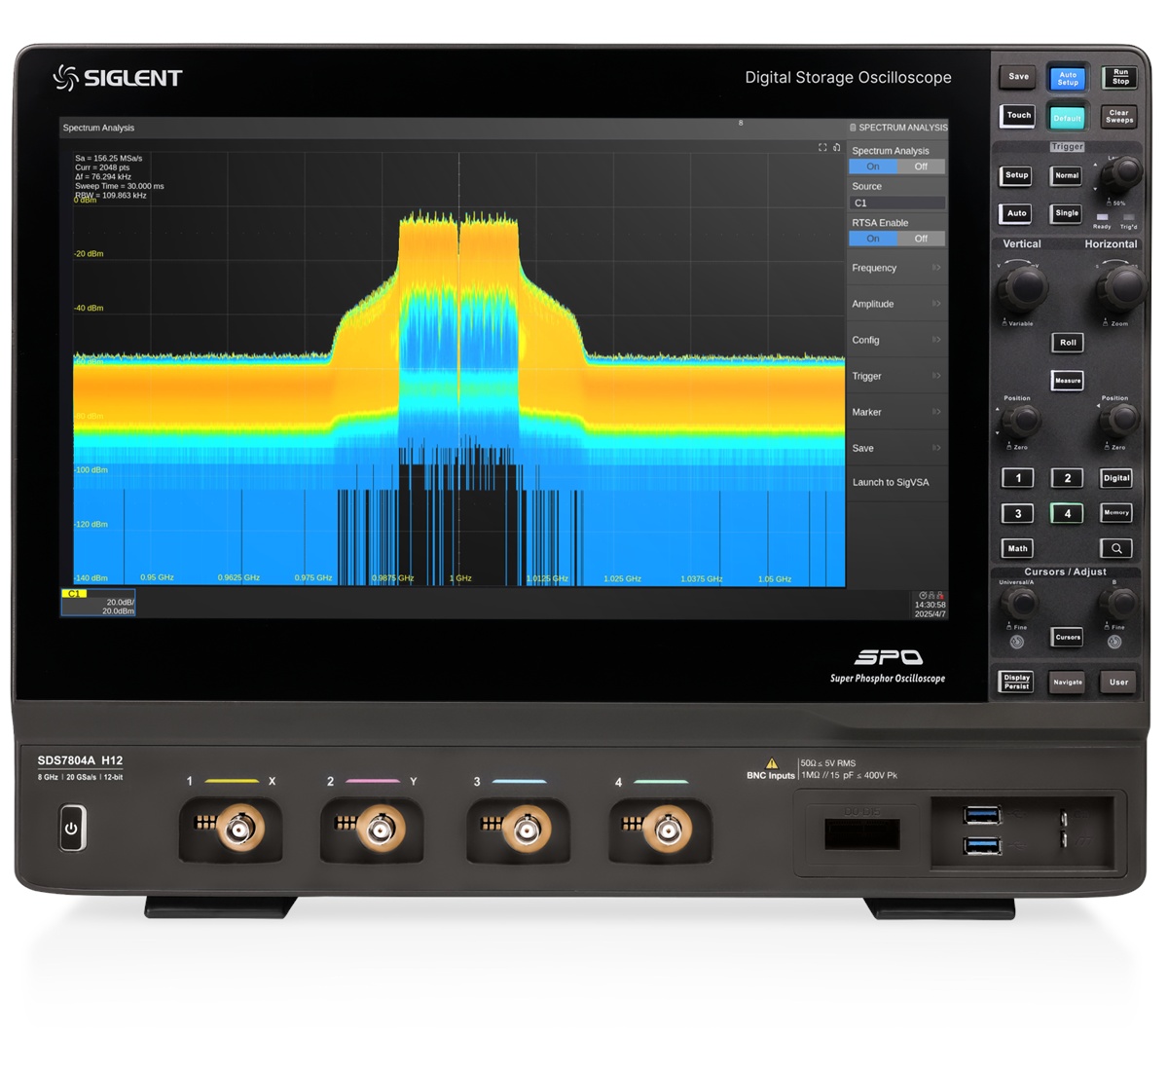
Task: Tap the Navigate hardware button
Action: click(x=1068, y=682)
